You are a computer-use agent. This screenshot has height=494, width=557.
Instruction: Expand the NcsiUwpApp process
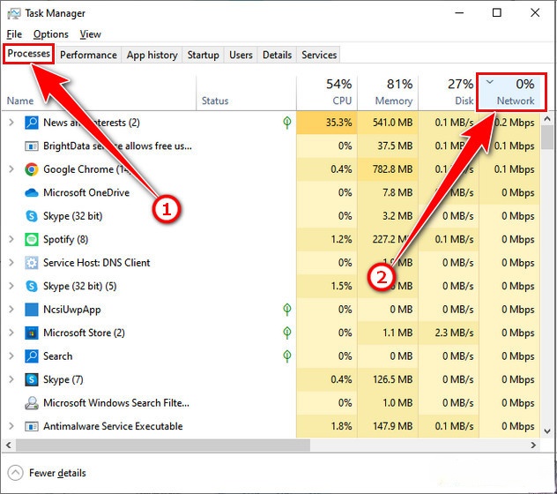[11, 310]
